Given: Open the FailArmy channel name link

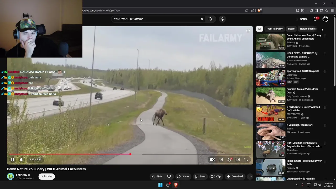Looking at the screenshot, I should pyautogui.click(x=22, y=175).
